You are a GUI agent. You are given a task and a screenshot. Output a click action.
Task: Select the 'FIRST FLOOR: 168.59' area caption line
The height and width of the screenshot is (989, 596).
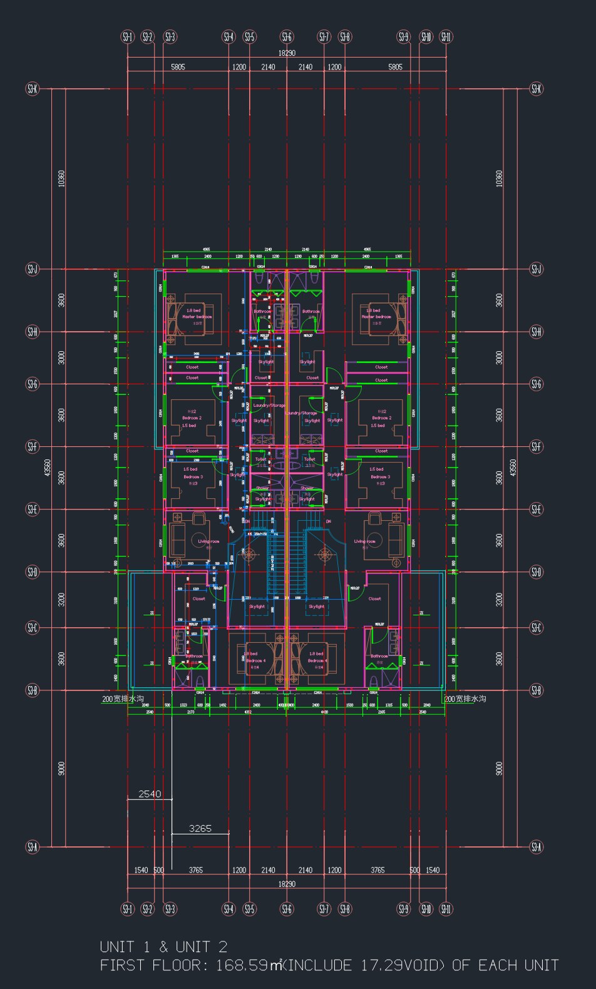[329, 965]
